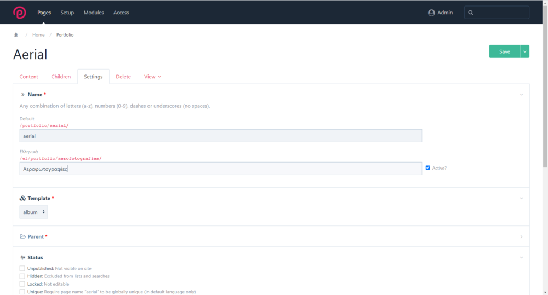This screenshot has width=548, height=295.
Task: Click the Default name input field
Action: tap(220, 136)
